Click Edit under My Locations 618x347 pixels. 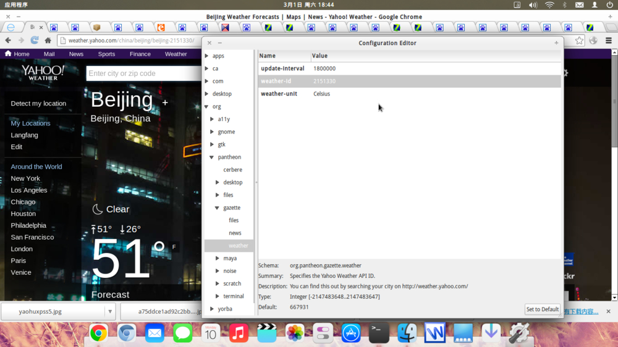point(17,147)
